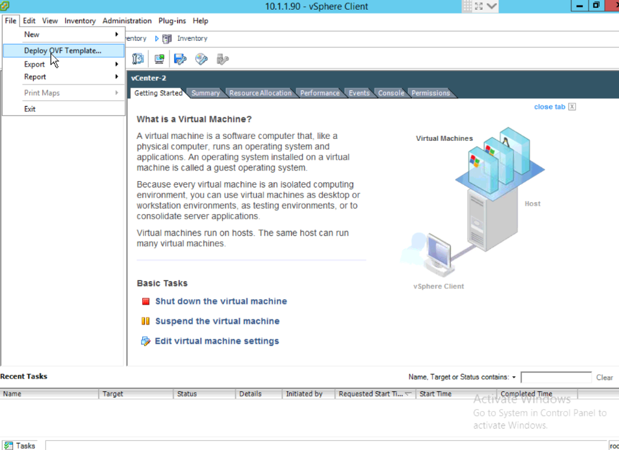Minimize the vSphere Client window
This screenshot has height=450, width=619.
coord(579,6)
